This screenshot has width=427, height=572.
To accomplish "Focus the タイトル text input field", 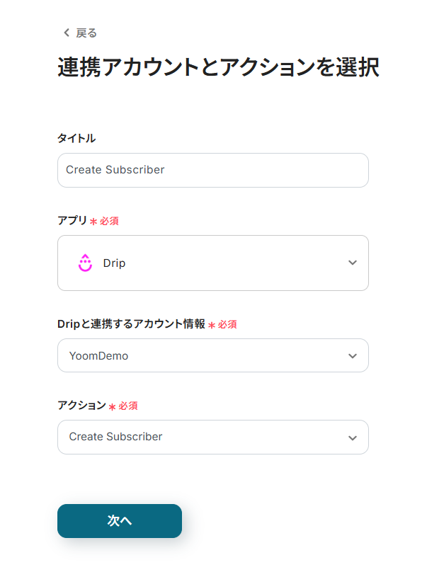I will click(x=212, y=170).
